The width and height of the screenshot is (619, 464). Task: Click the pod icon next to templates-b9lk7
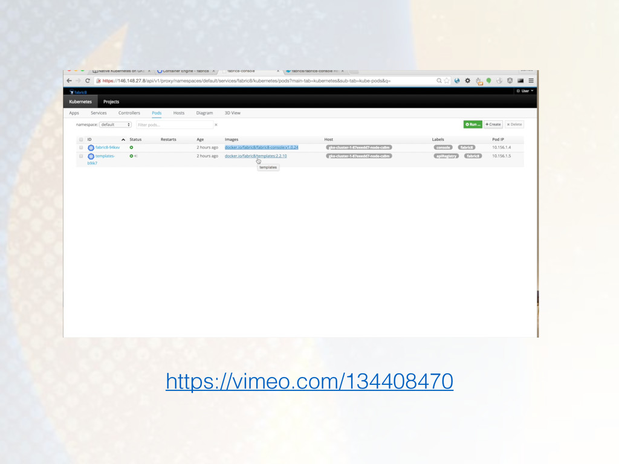91,156
